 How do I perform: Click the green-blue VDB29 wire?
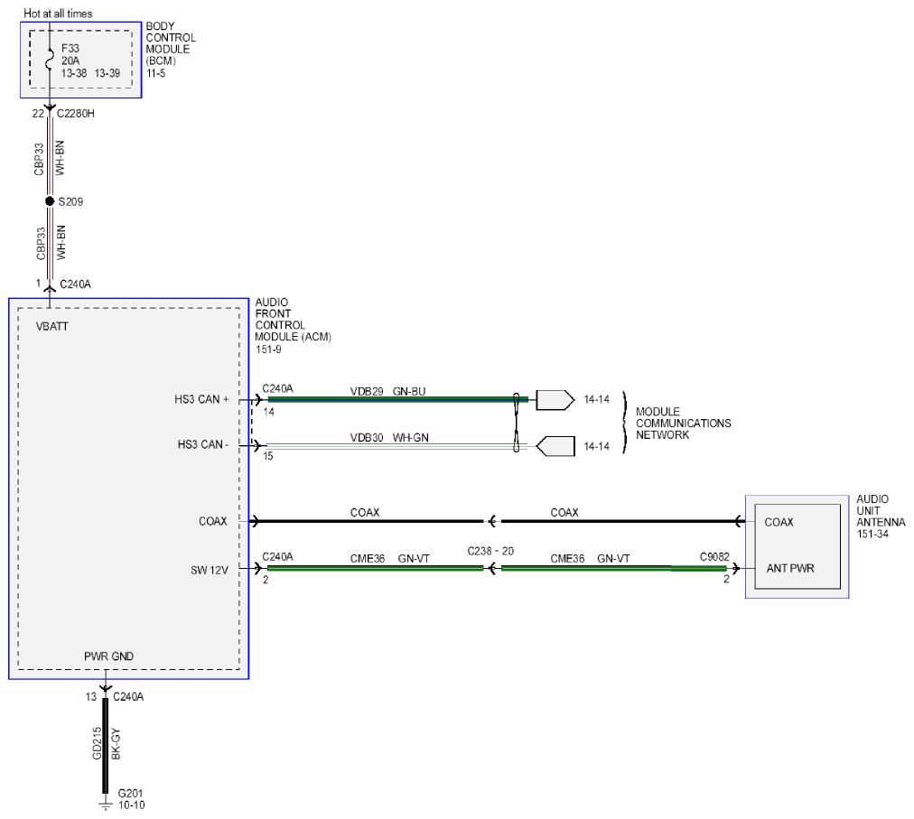coord(397,400)
